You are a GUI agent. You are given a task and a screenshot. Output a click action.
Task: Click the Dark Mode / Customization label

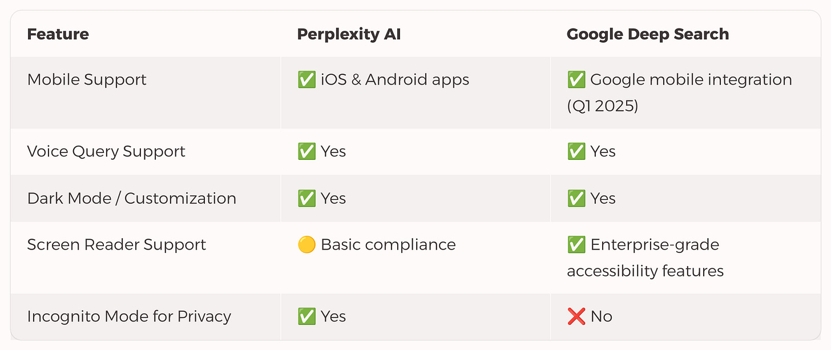132,198
